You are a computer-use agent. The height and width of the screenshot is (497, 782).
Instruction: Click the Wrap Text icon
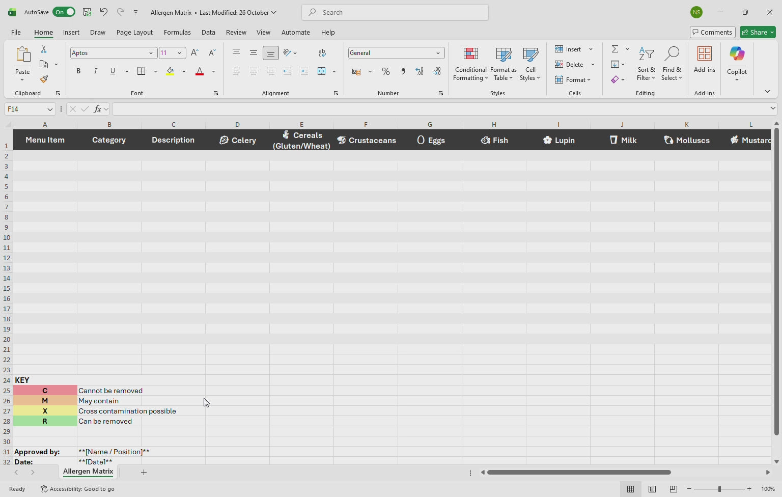click(x=322, y=52)
